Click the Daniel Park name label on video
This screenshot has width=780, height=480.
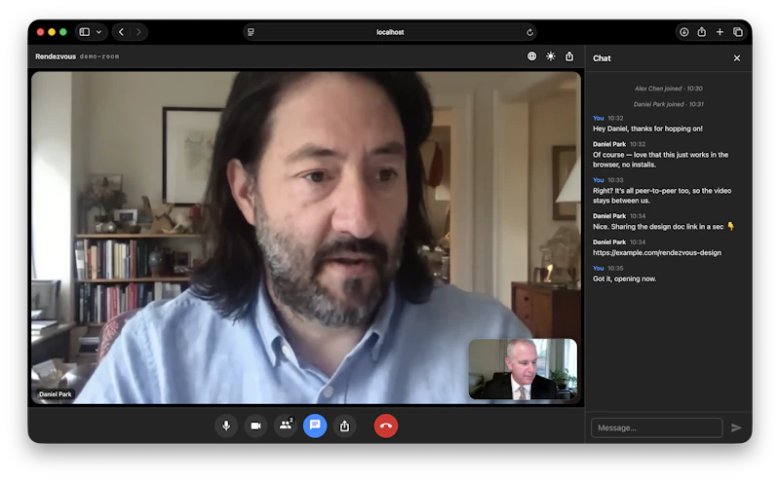point(56,394)
